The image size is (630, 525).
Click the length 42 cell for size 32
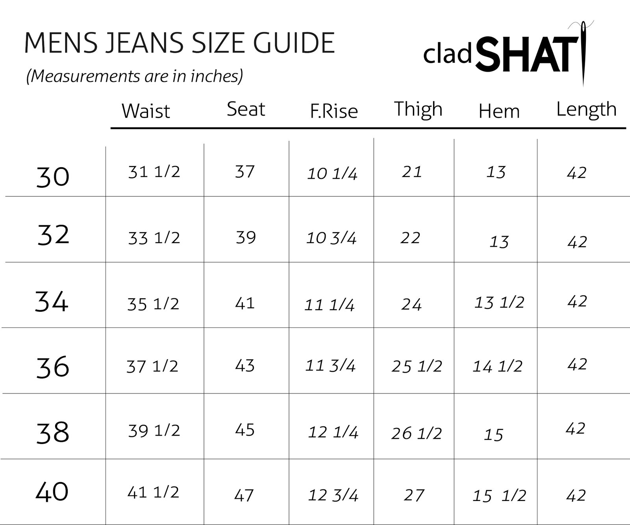point(577,242)
